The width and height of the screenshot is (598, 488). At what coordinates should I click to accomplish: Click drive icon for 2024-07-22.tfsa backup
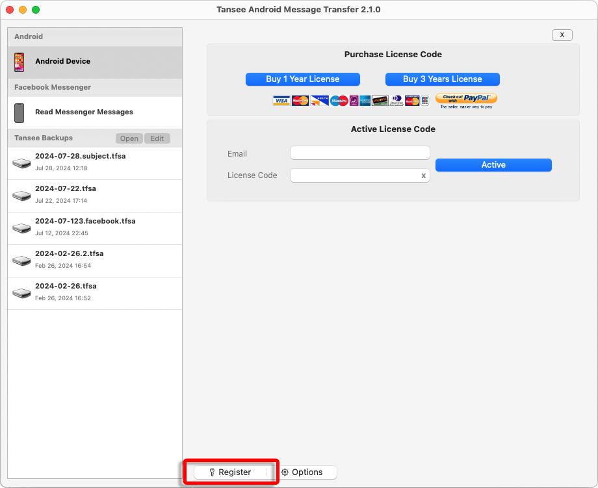(x=21, y=196)
